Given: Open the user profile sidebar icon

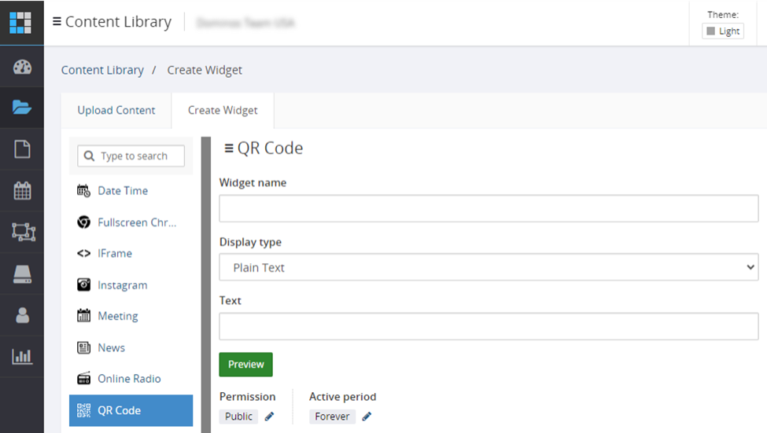Looking at the screenshot, I should (x=22, y=315).
